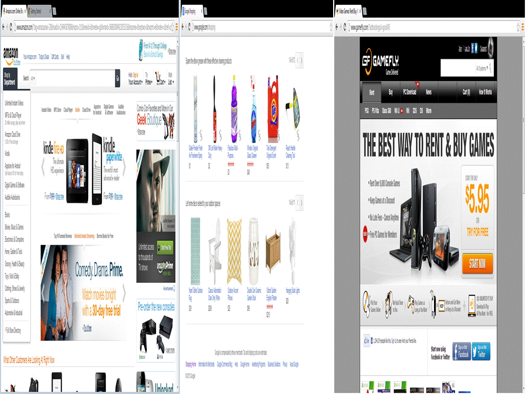Click the Today's Deals link on Amazon
This screenshot has width=526, height=394.
click(x=44, y=57)
